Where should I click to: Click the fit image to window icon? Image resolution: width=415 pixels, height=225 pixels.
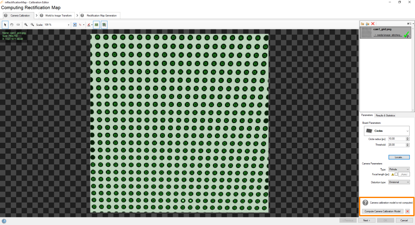75,25
